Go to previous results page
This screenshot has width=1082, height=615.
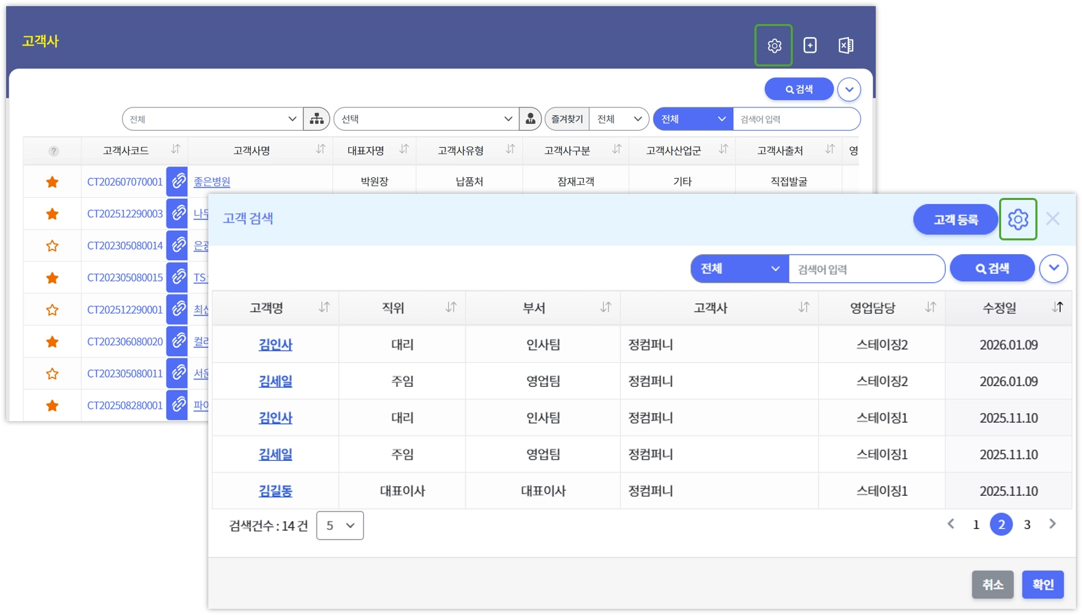[950, 524]
